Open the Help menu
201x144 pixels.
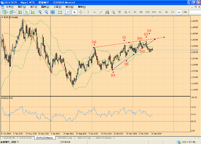(x=82, y=7)
